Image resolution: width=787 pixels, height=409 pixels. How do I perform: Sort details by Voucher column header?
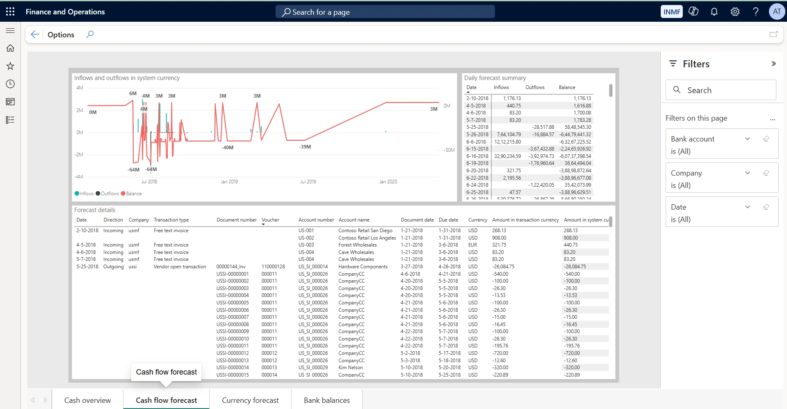[270, 220]
